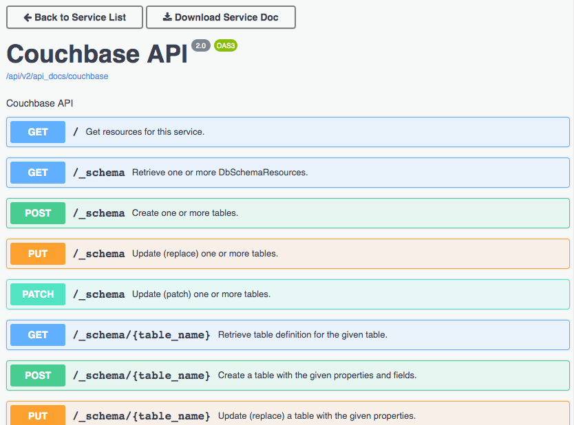Click the gray 2.0 version badge
Image resolution: width=574 pixels, height=425 pixels.
pyautogui.click(x=200, y=45)
